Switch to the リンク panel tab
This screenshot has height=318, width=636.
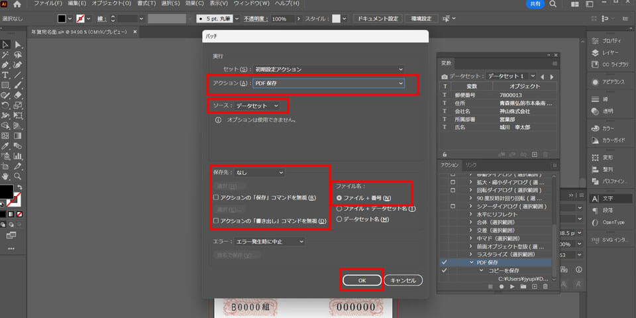[x=471, y=164]
